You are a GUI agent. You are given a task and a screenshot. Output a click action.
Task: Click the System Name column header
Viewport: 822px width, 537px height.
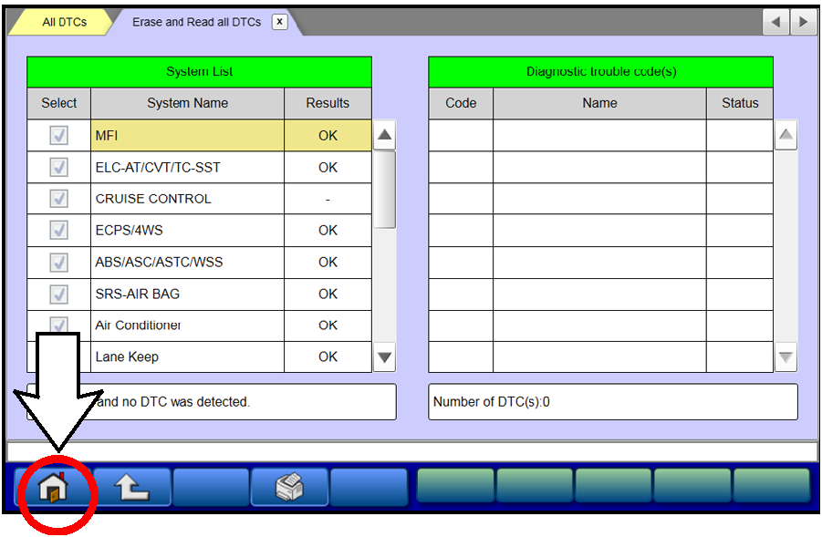pos(187,103)
